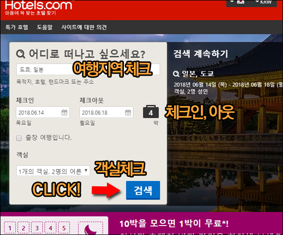Open the 도움말 menu item

pos(45,27)
